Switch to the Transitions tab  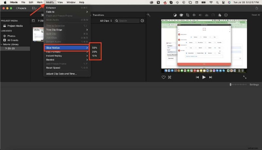coord(99,15)
